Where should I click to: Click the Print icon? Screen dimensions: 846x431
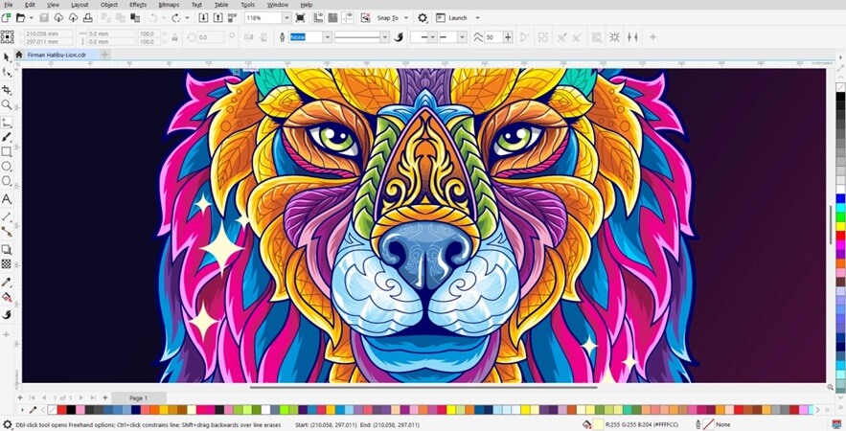pos(87,18)
